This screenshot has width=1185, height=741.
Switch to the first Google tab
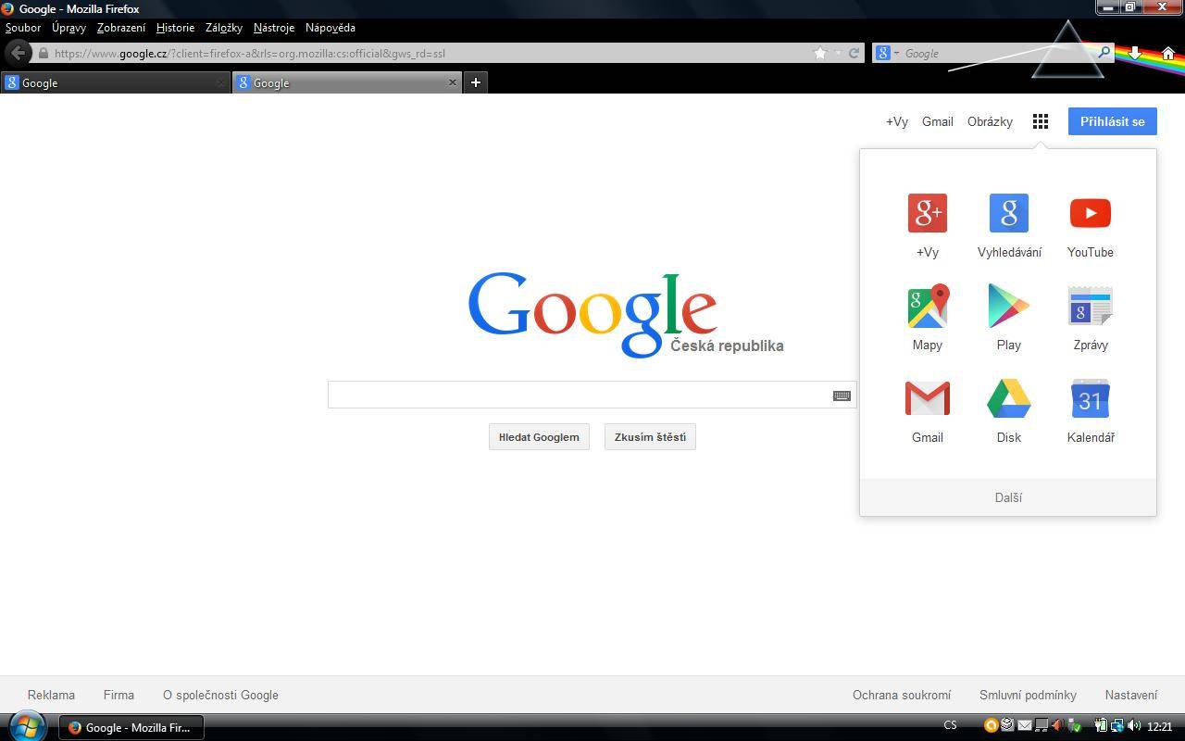point(115,82)
